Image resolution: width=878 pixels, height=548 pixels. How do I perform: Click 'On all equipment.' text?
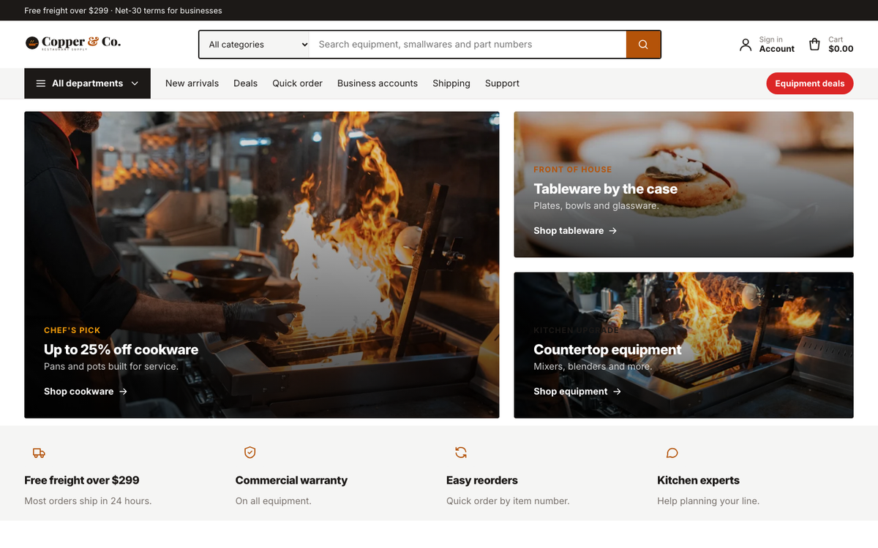click(x=274, y=501)
